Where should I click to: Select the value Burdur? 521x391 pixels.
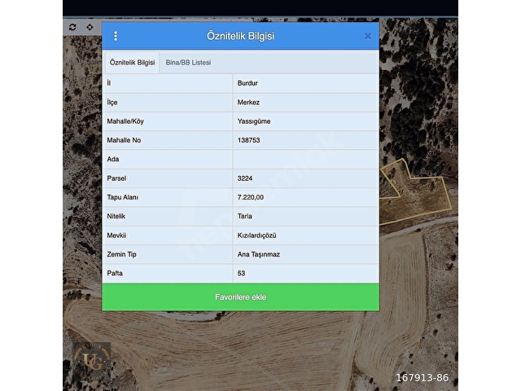tap(247, 83)
